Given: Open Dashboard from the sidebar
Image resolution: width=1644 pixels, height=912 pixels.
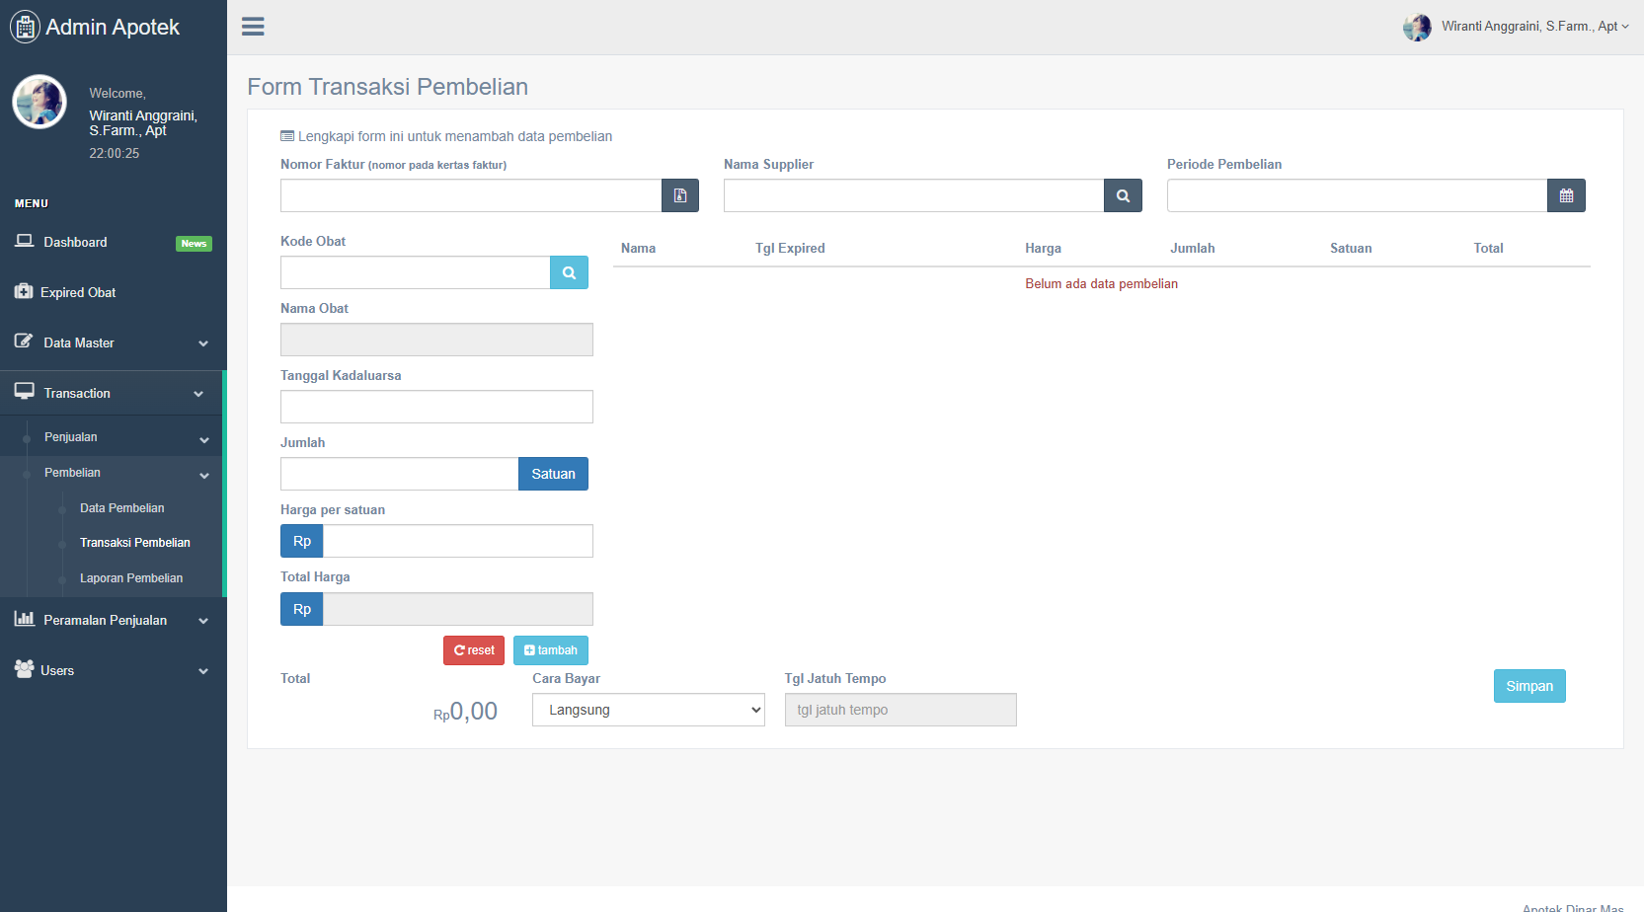Looking at the screenshot, I should (x=75, y=242).
